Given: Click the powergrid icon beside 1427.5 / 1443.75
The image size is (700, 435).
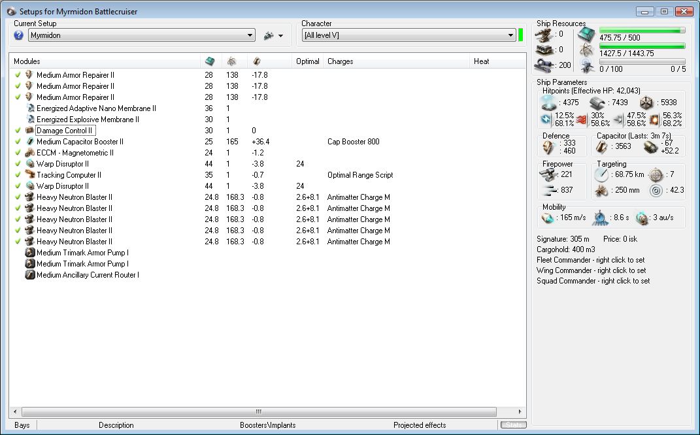Looking at the screenshot, I should [587, 50].
